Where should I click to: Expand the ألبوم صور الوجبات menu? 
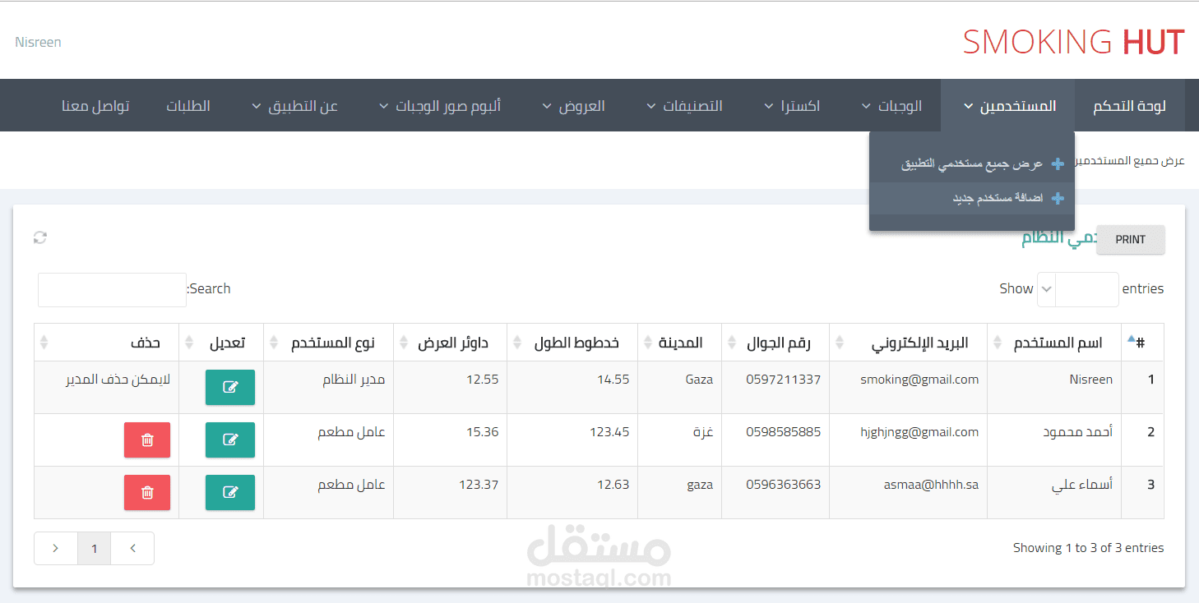(x=440, y=106)
